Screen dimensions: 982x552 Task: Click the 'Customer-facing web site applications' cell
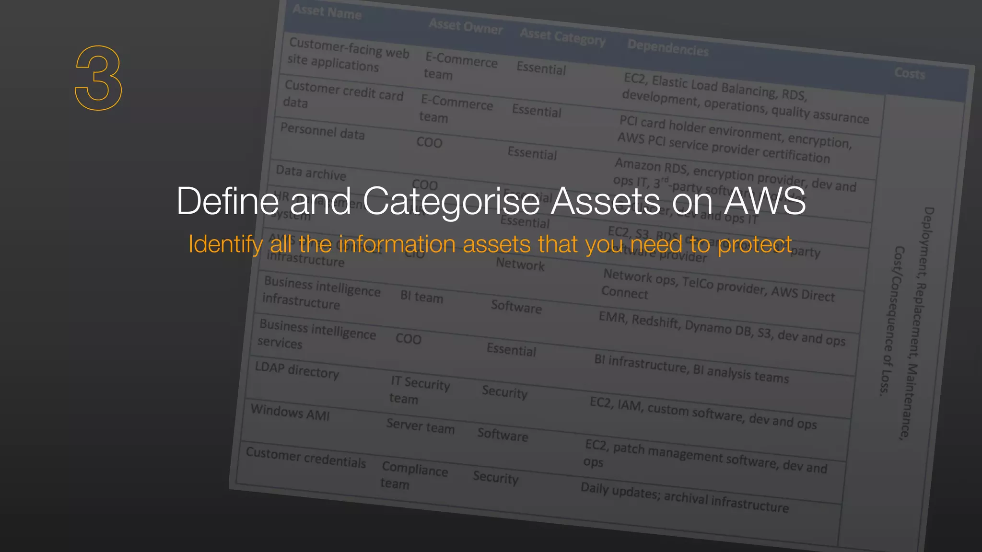click(x=349, y=55)
